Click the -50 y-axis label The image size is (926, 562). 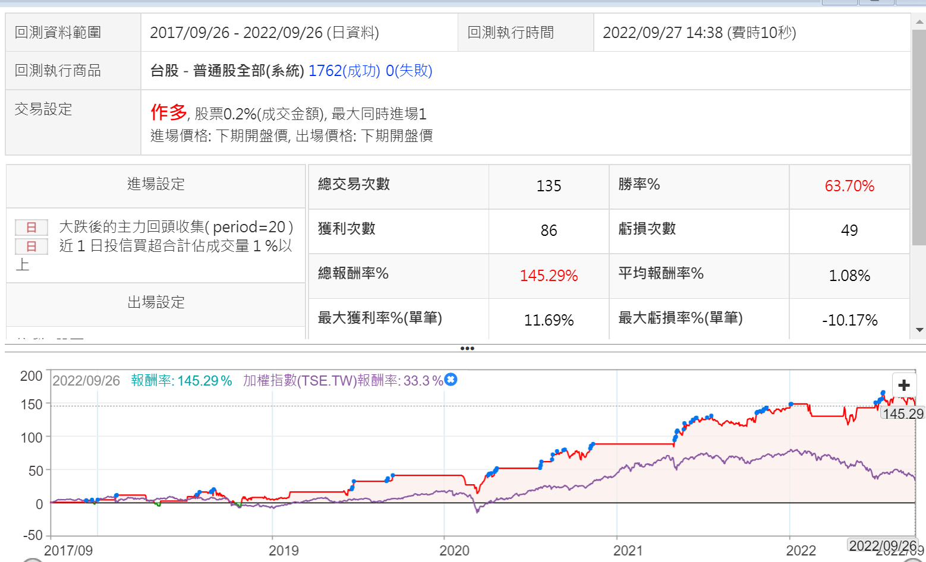[x=32, y=535]
